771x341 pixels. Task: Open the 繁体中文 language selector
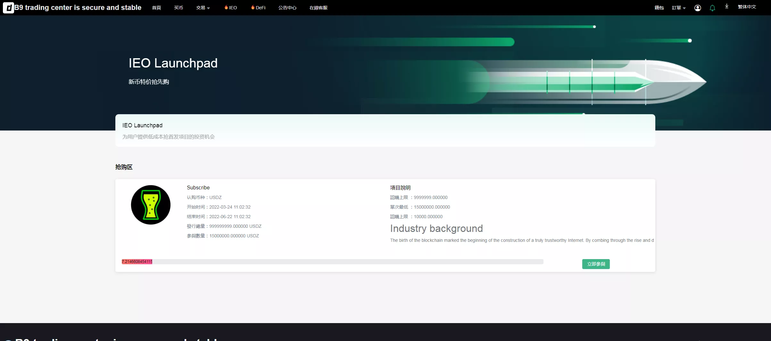[747, 7]
